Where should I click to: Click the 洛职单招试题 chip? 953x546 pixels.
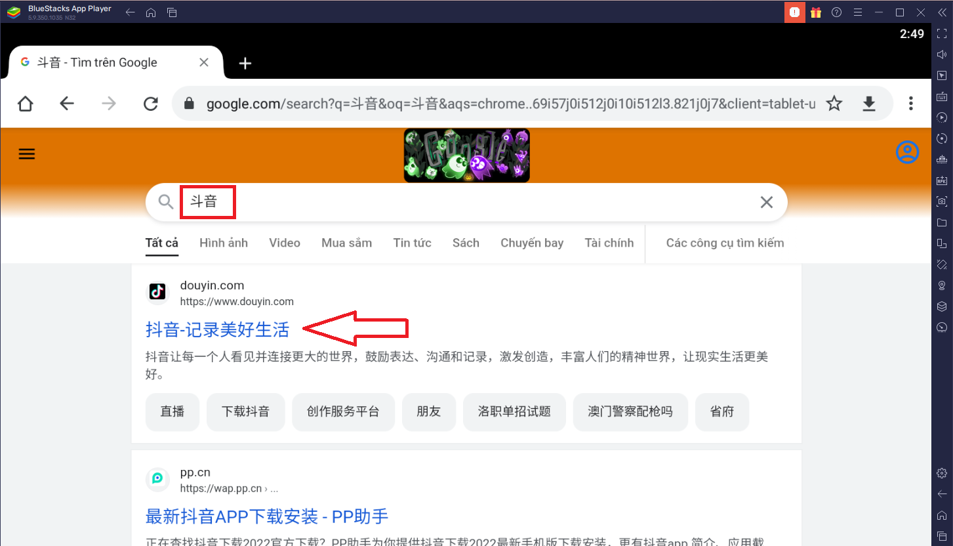[x=514, y=412]
